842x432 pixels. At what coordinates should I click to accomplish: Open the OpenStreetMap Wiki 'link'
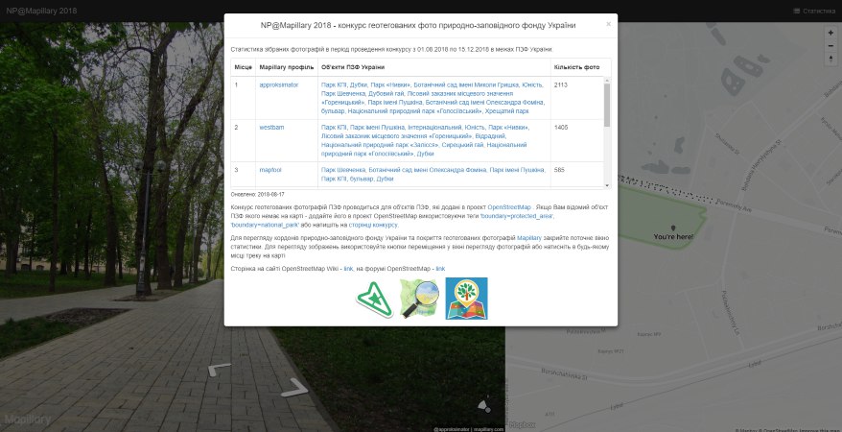[x=348, y=269]
